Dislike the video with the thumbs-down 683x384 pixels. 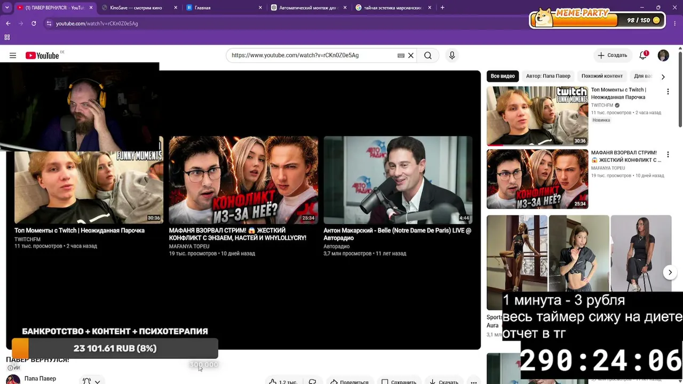coord(313,382)
